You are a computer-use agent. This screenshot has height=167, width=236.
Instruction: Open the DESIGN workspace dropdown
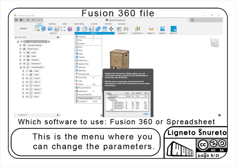click(24, 28)
